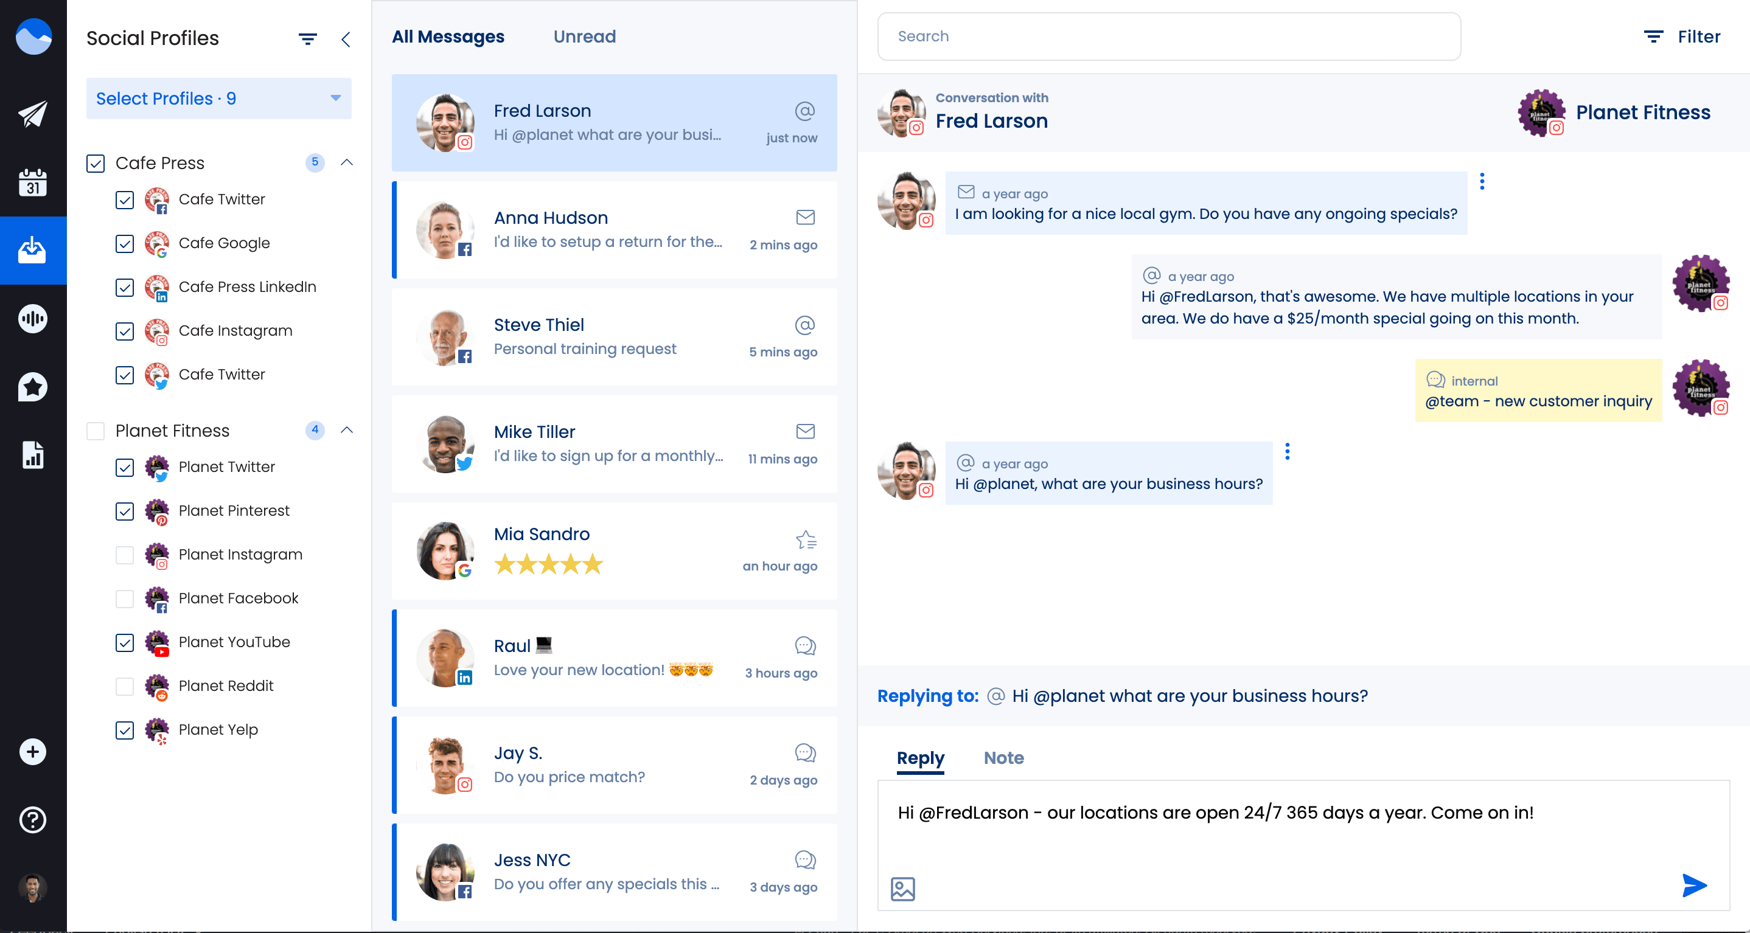Click the attach image icon in reply box

click(902, 888)
